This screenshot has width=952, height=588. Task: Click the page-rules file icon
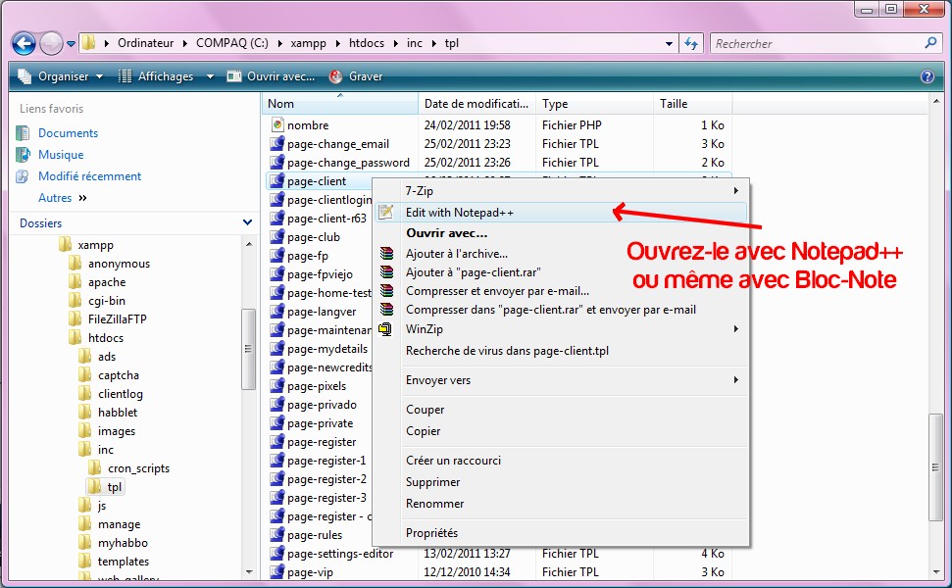[277, 535]
